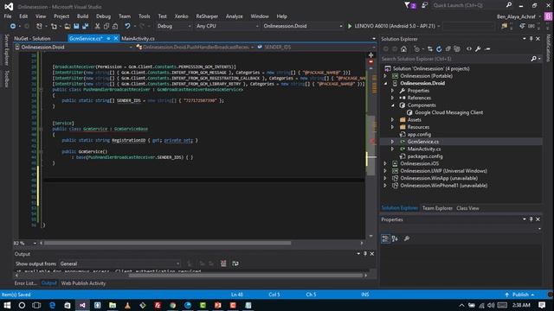Click the Cut scissors icon in the toolbar
Image resolution: width=554 pixels, height=311 pixels.
click(97, 26)
